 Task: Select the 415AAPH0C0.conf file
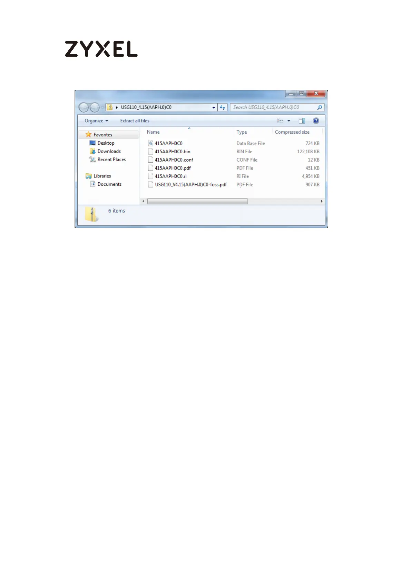click(174, 160)
